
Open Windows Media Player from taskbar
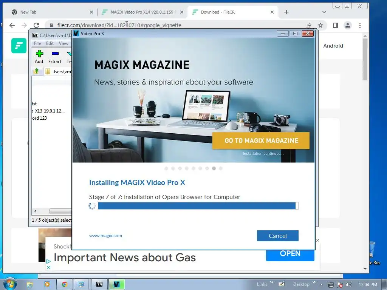(47, 284)
